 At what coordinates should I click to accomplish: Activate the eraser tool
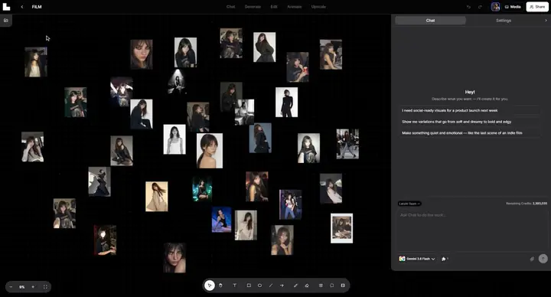click(x=307, y=286)
